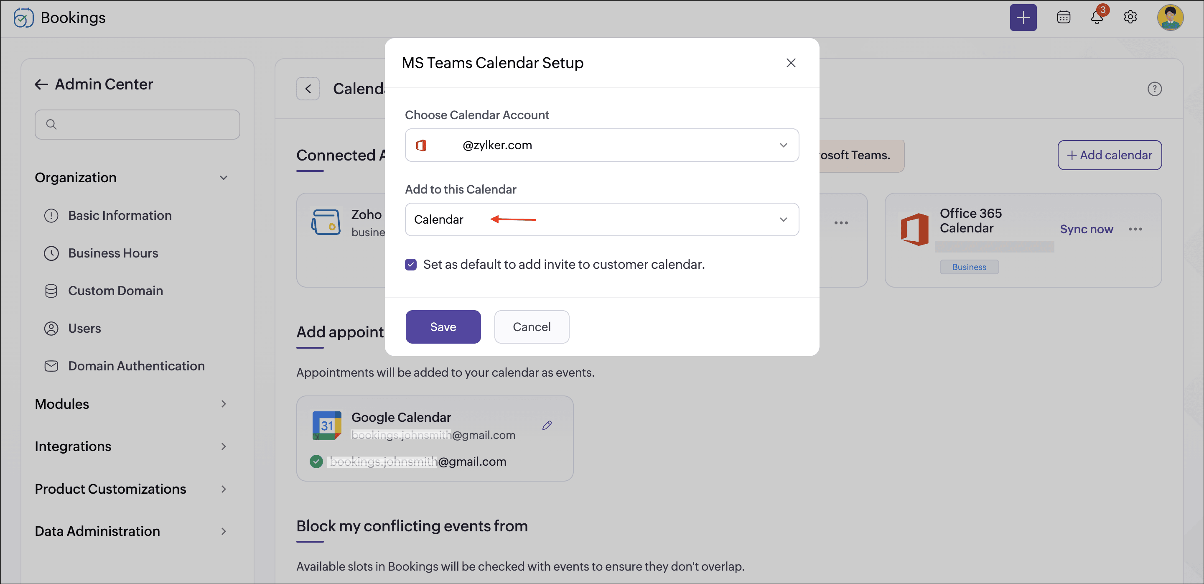Open Domain Authentication in sidebar
The height and width of the screenshot is (584, 1204).
click(x=136, y=366)
